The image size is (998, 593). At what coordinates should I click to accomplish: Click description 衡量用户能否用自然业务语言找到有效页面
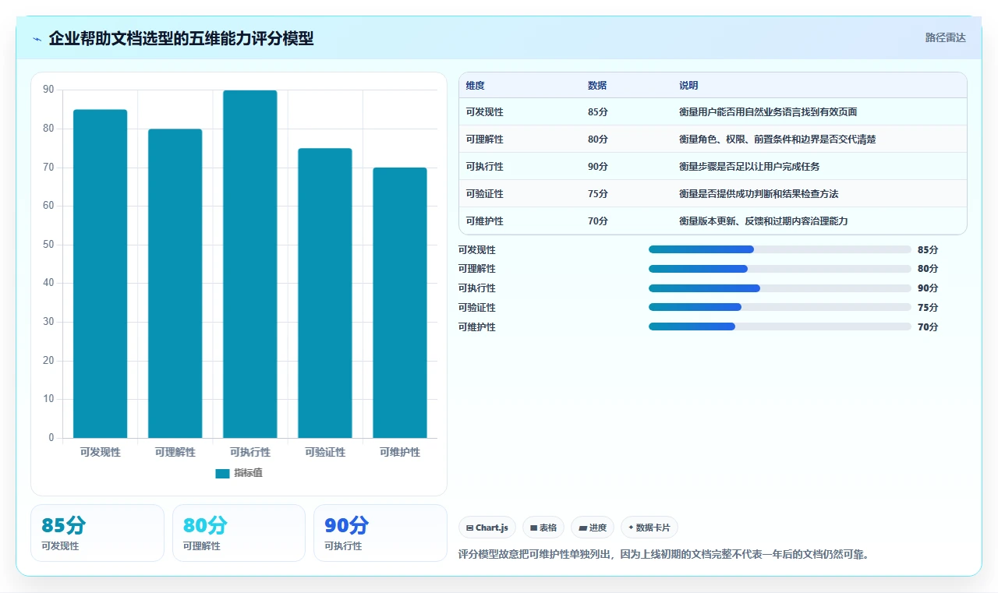pos(768,112)
